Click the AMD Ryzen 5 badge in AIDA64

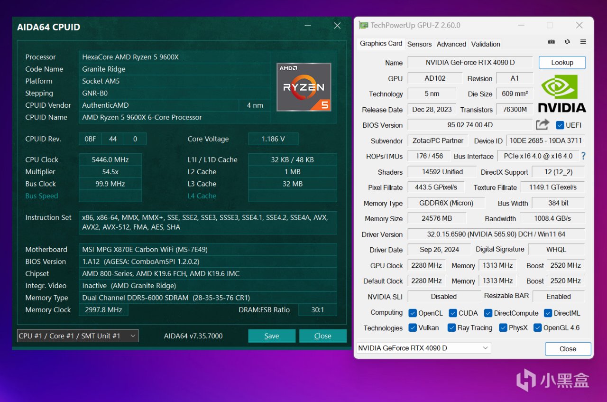coord(303,87)
